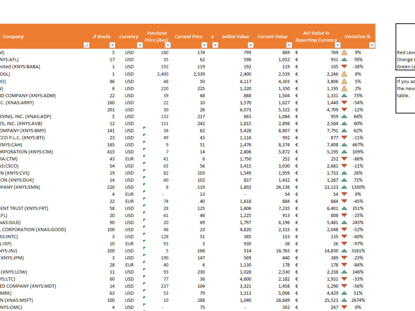Open the x column filter dropdown

[x=215, y=45]
